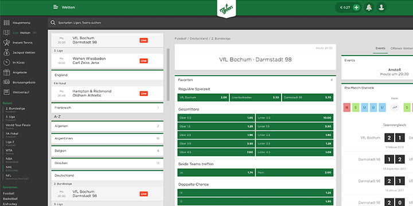
Task: Bet on VfL Bochum at 2.05
Action: pyautogui.click(x=203, y=97)
